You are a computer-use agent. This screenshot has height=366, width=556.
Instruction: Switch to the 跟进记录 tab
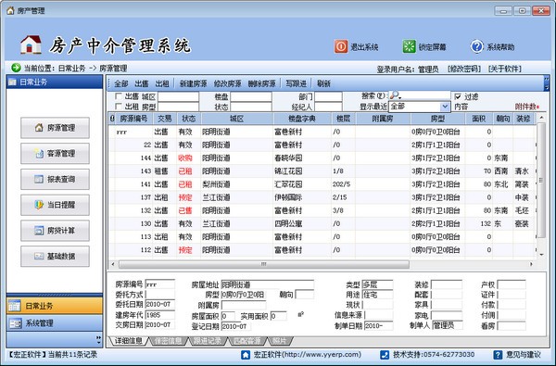(x=208, y=341)
